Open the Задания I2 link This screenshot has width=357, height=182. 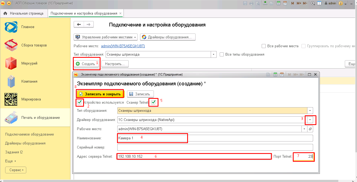(14, 152)
